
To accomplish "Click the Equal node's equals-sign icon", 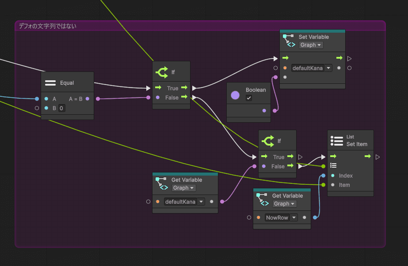I will point(50,83).
